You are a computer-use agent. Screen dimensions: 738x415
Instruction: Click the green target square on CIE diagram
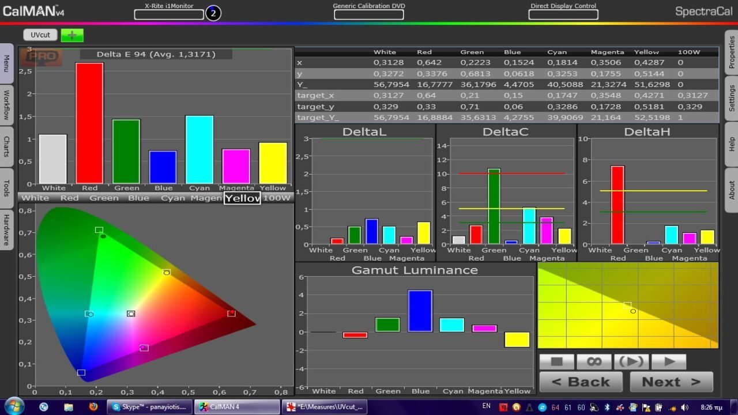pos(99,230)
